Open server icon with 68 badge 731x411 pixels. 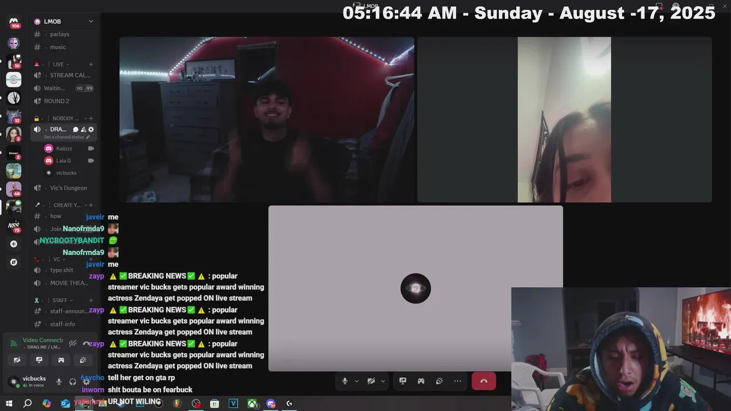click(x=14, y=189)
